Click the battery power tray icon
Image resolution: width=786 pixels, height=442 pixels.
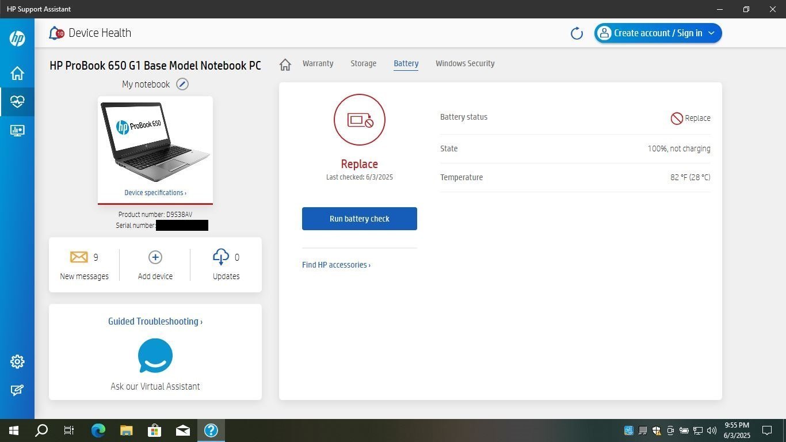click(x=684, y=430)
